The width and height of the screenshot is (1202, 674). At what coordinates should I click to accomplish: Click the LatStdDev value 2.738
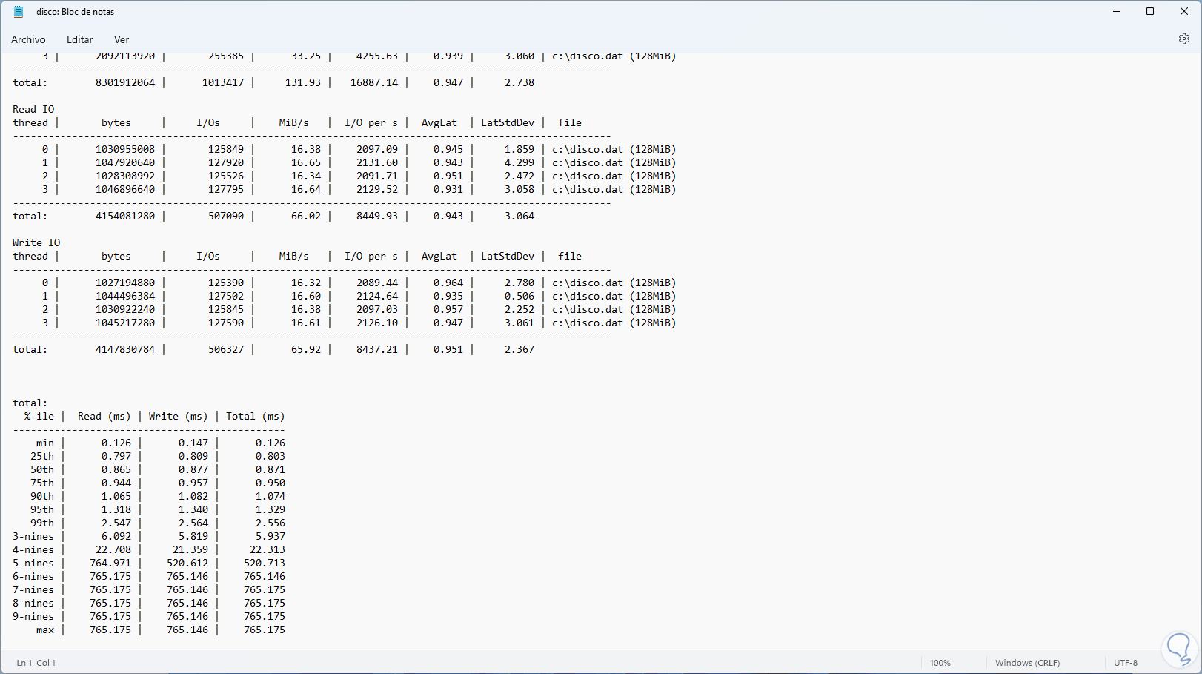(x=519, y=82)
